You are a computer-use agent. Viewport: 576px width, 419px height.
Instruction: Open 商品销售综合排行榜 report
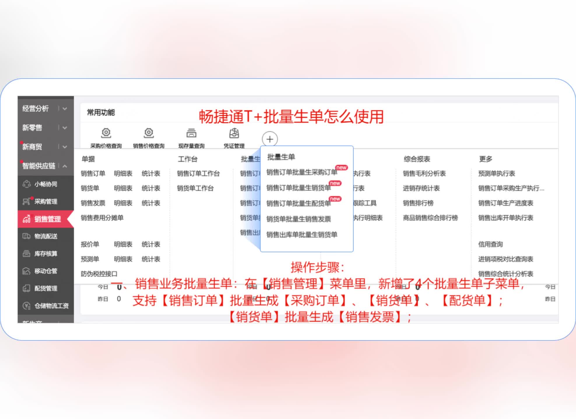coord(430,218)
